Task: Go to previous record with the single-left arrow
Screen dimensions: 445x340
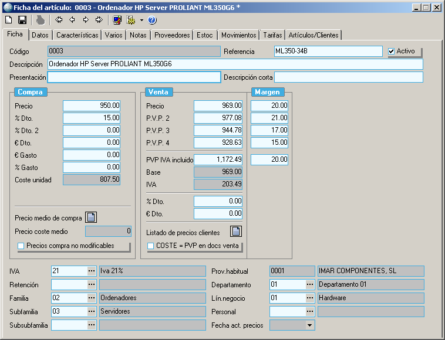Action: tap(72, 19)
